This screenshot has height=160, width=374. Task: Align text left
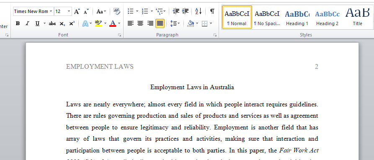click(x=130, y=23)
